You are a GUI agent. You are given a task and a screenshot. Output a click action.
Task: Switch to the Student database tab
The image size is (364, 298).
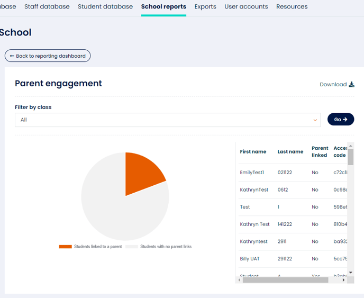pos(105,7)
